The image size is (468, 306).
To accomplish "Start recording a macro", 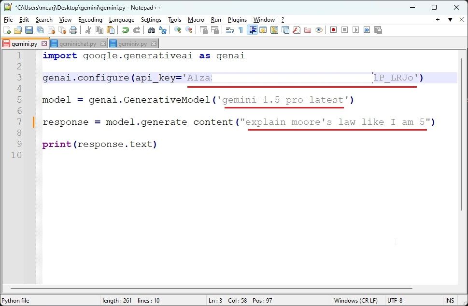I will [x=334, y=30].
